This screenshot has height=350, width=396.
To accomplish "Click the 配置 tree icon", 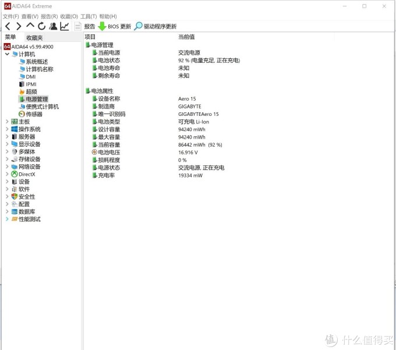I will coord(15,204).
